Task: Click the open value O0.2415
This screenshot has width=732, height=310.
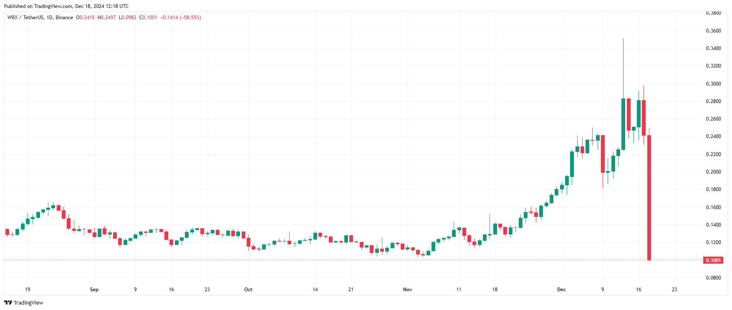Action: tap(85, 18)
